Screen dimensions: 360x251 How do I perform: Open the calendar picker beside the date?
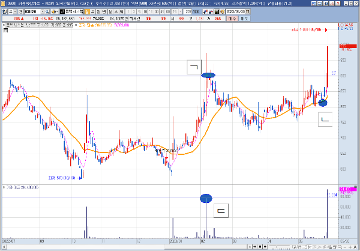coord(247,12)
